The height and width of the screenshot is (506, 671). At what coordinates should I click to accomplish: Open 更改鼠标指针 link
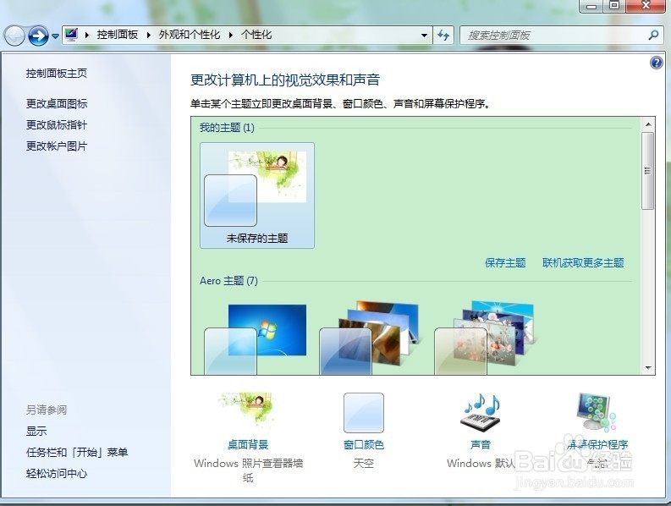57,125
